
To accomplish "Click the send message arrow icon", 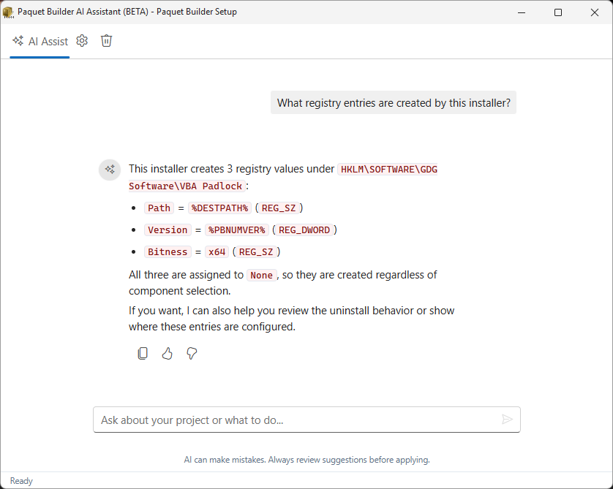I will 507,419.
